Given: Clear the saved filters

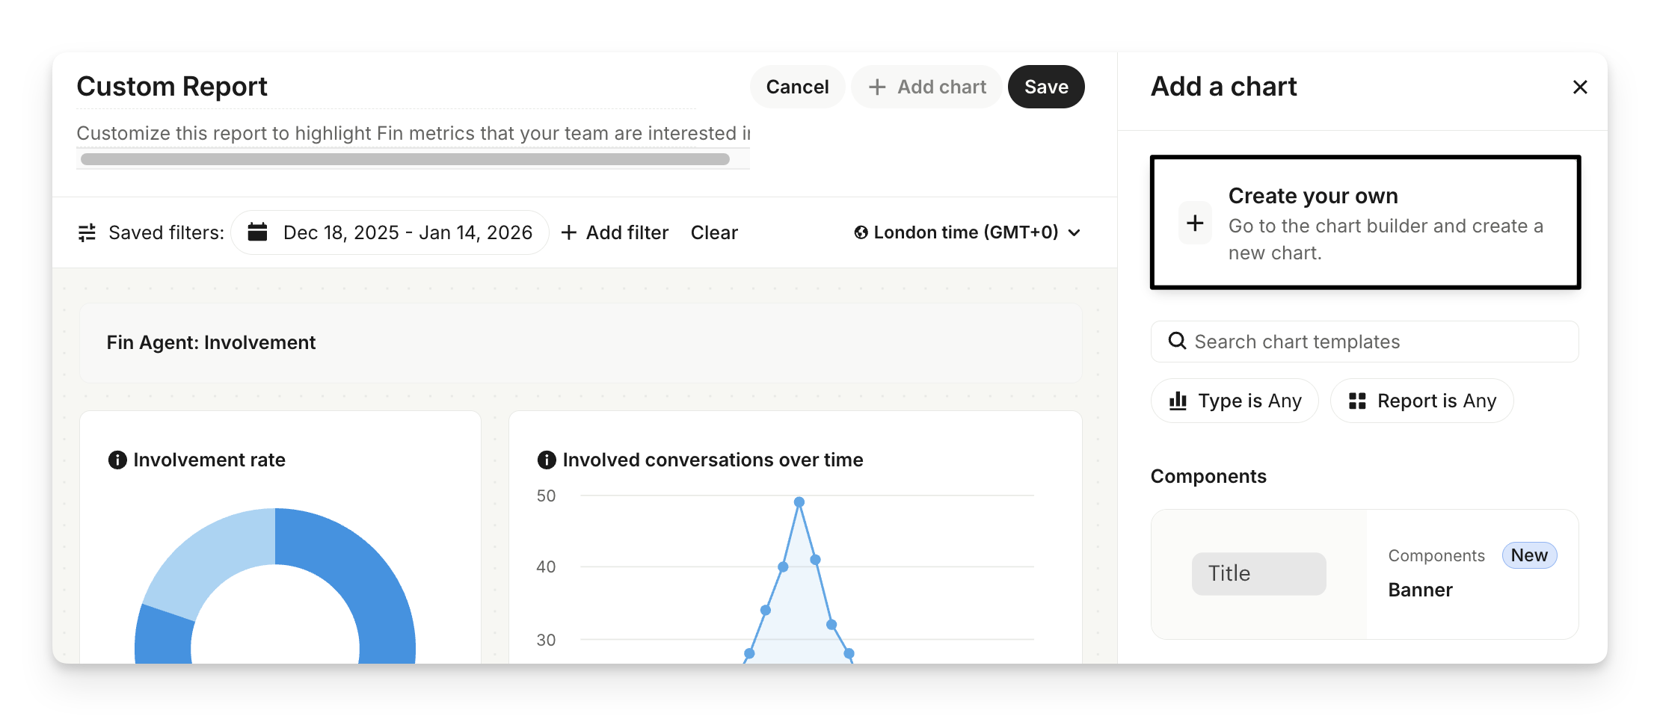Looking at the screenshot, I should pyautogui.click(x=713, y=232).
